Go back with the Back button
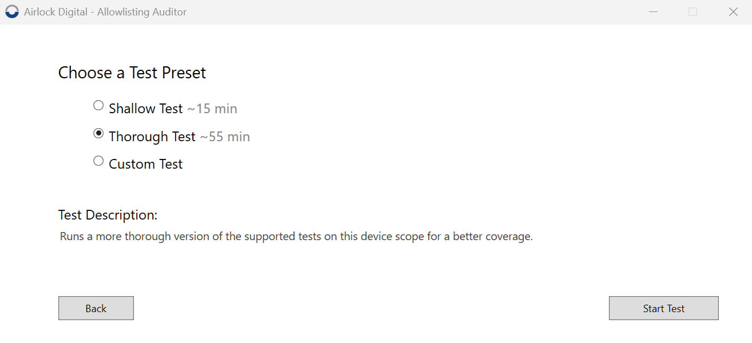Viewport: 752px width, 343px height. 96,308
